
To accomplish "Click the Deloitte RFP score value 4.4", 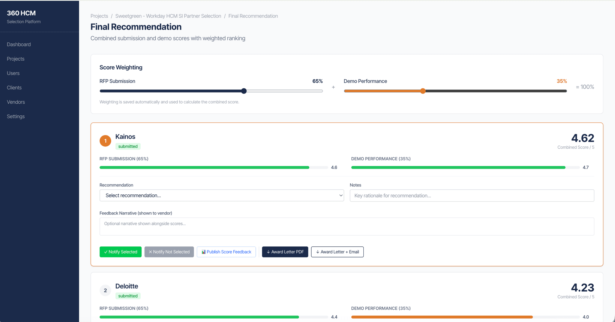I will (334, 317).
